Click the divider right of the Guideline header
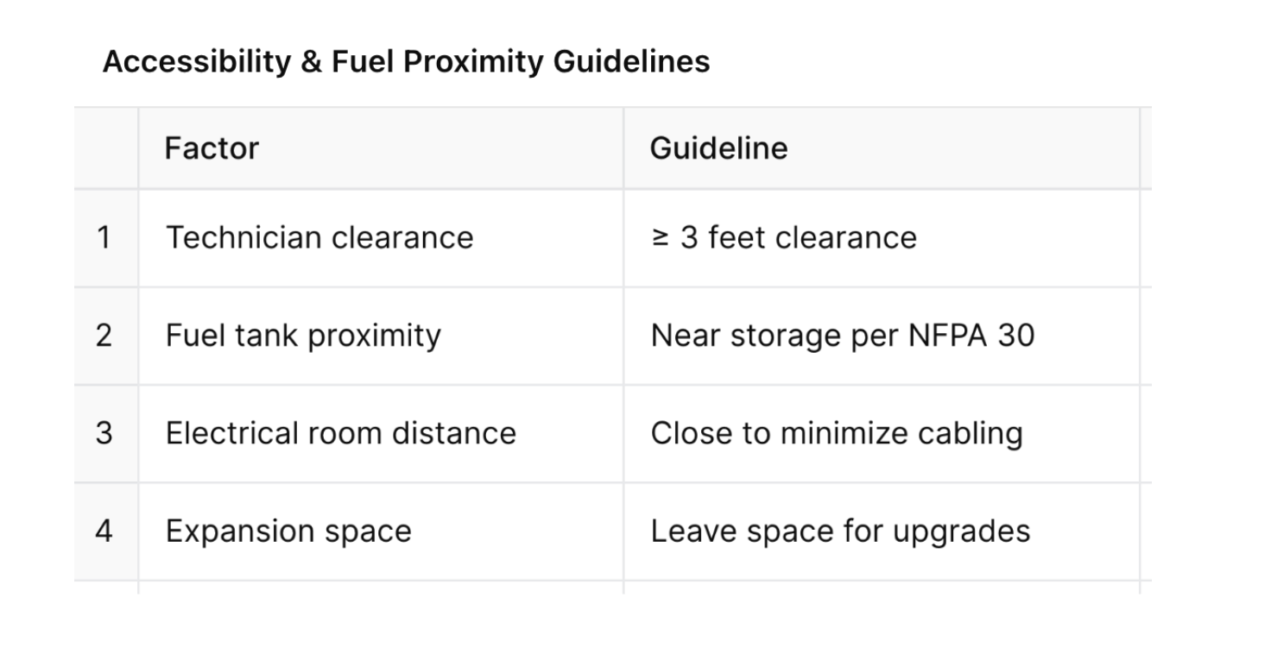Viewport: 1271px width, 654px height. [x=1140, y=148]
